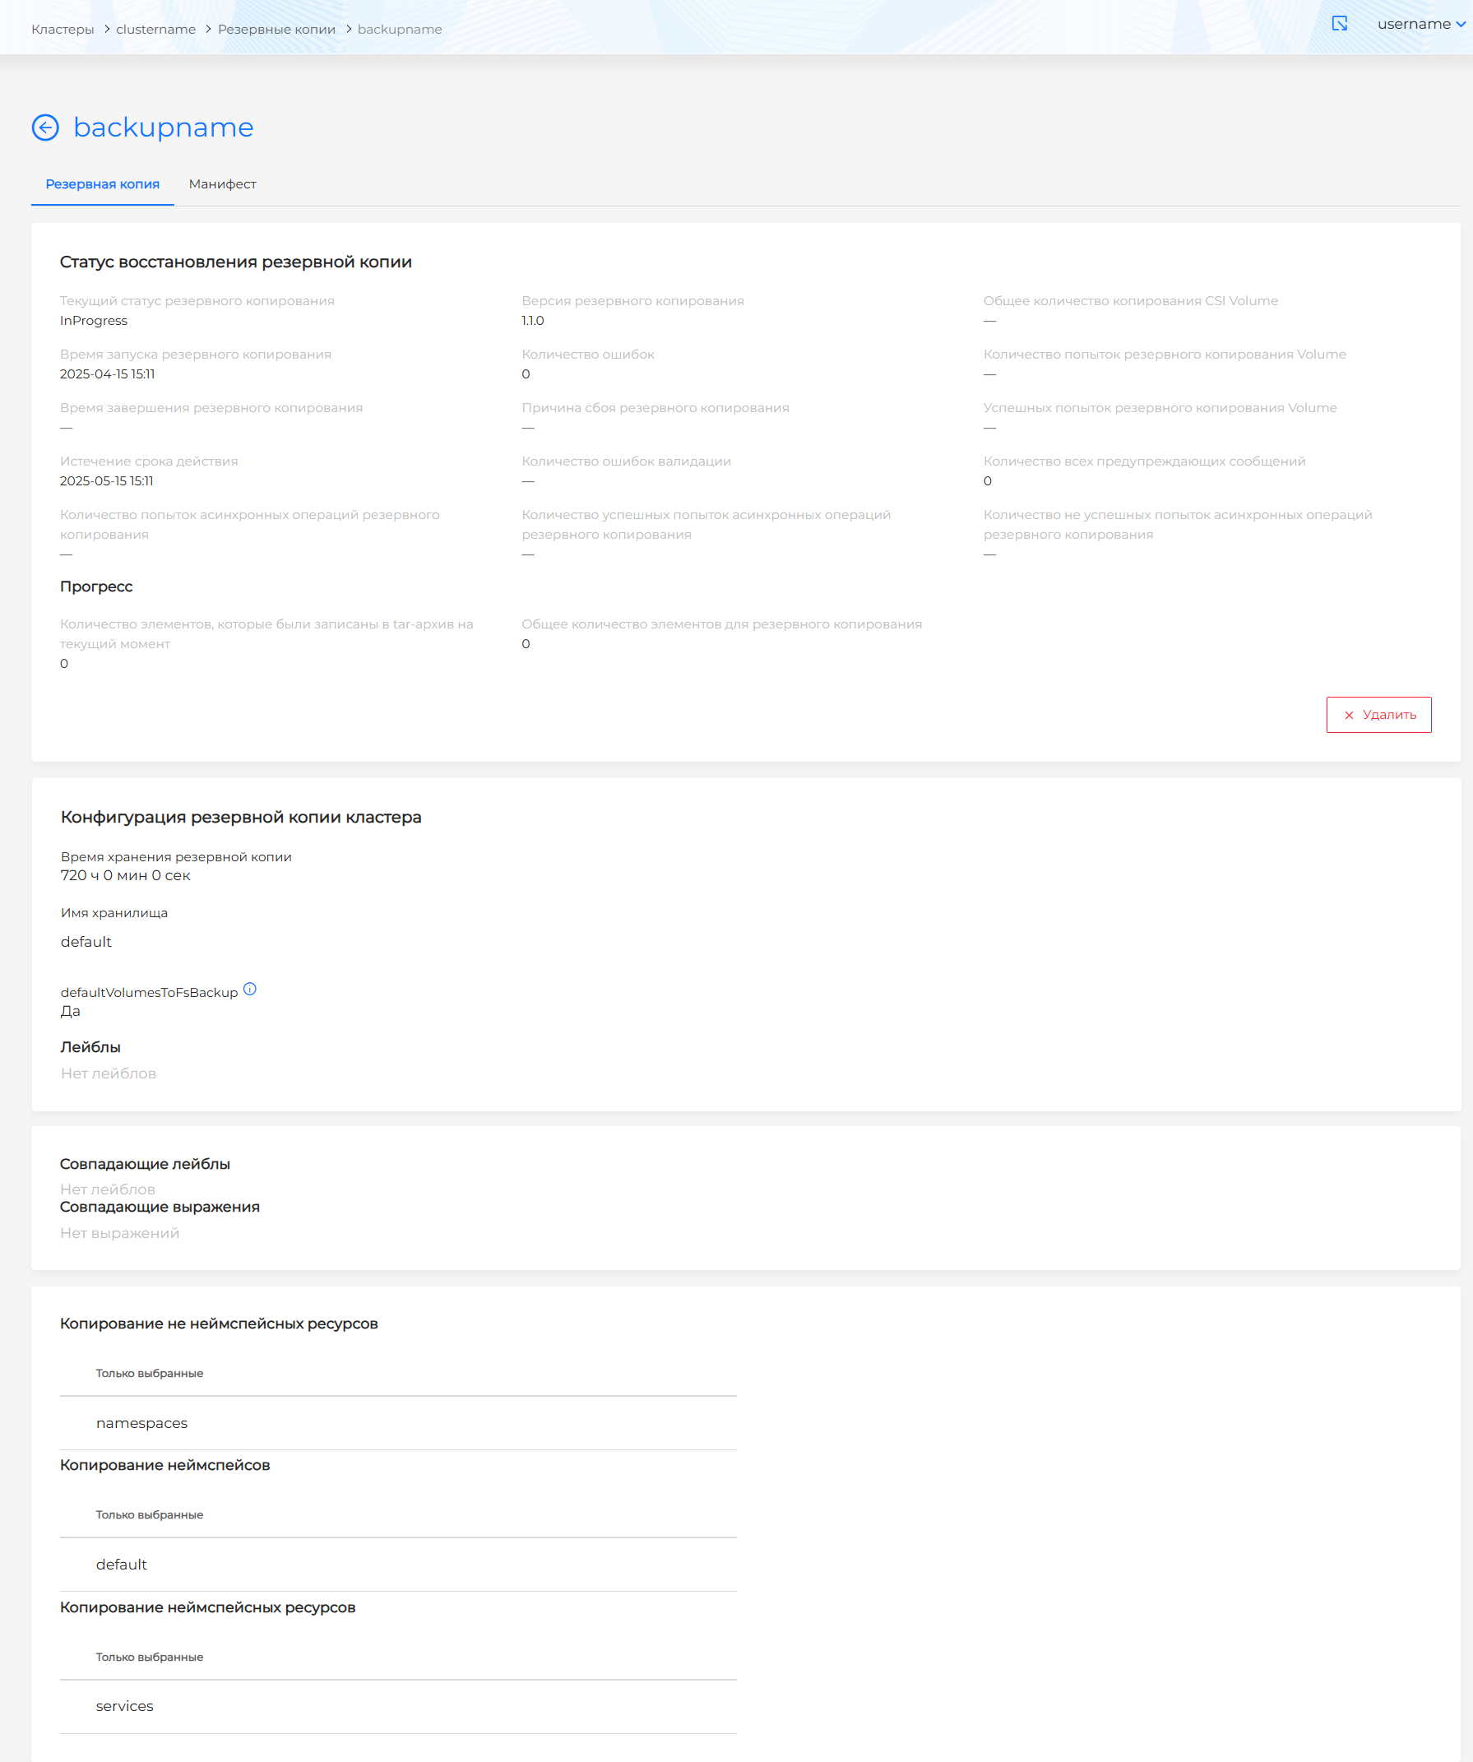Select the Резервная копия tab

[102, 184]
